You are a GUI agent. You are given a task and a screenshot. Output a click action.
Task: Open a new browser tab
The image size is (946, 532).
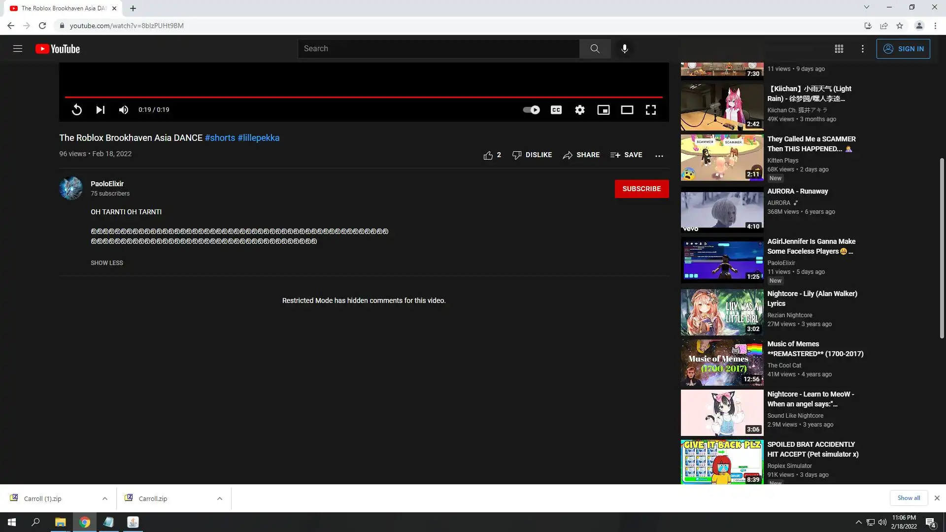pyautogui.click(x=133, y=8)
